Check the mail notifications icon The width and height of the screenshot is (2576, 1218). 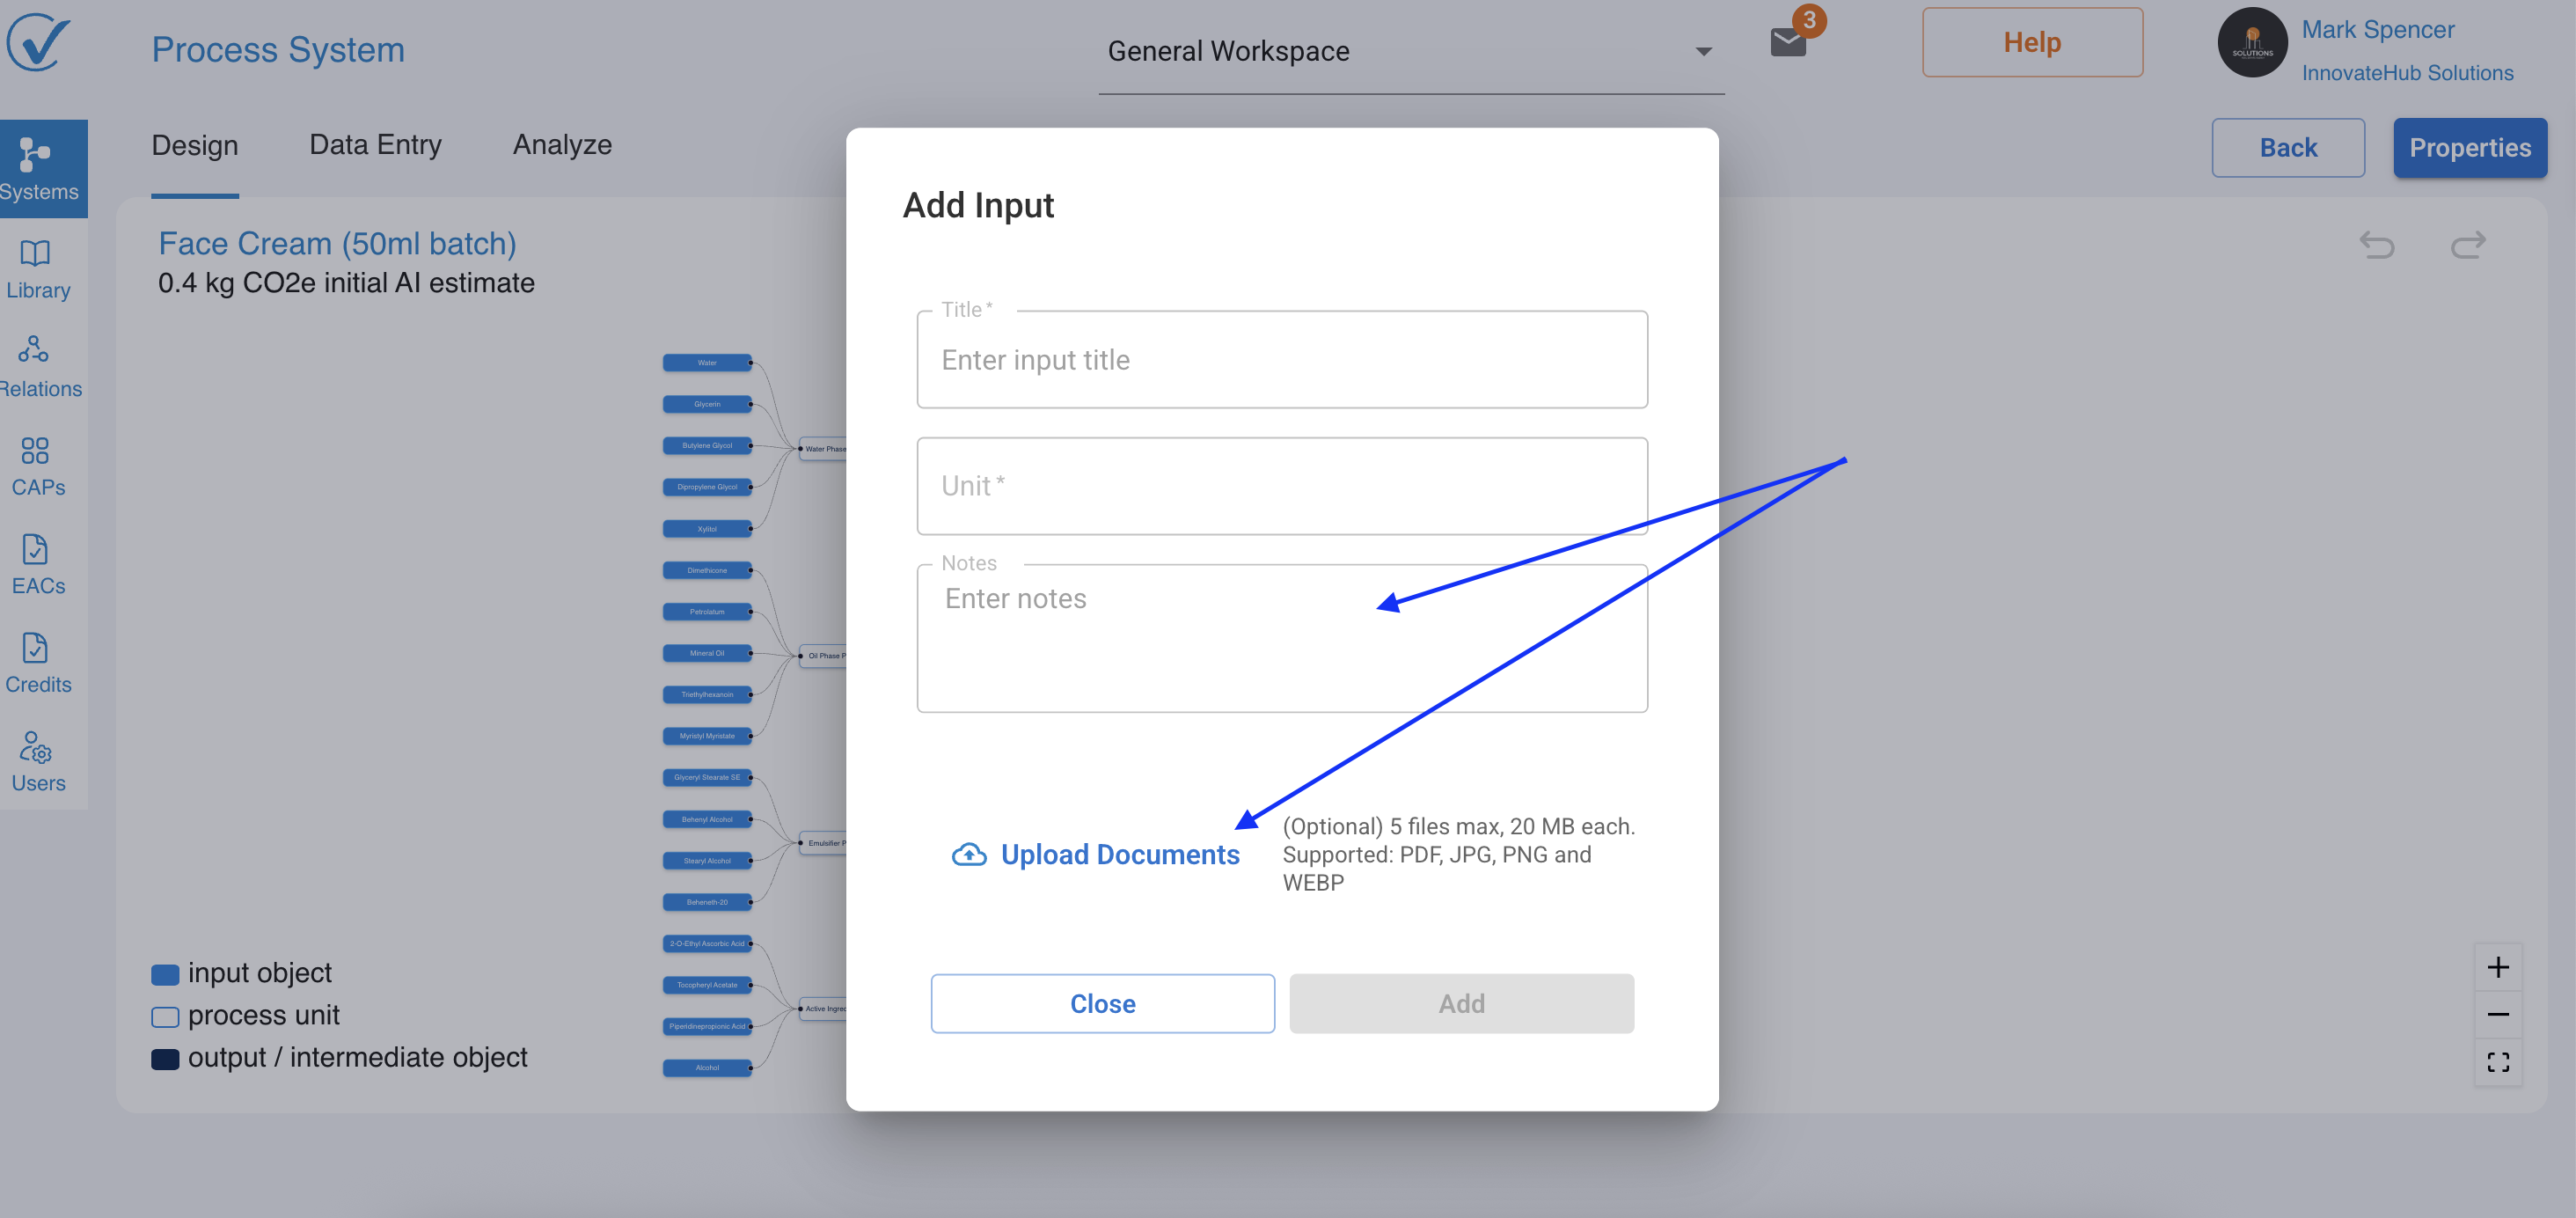[1787, 42]
